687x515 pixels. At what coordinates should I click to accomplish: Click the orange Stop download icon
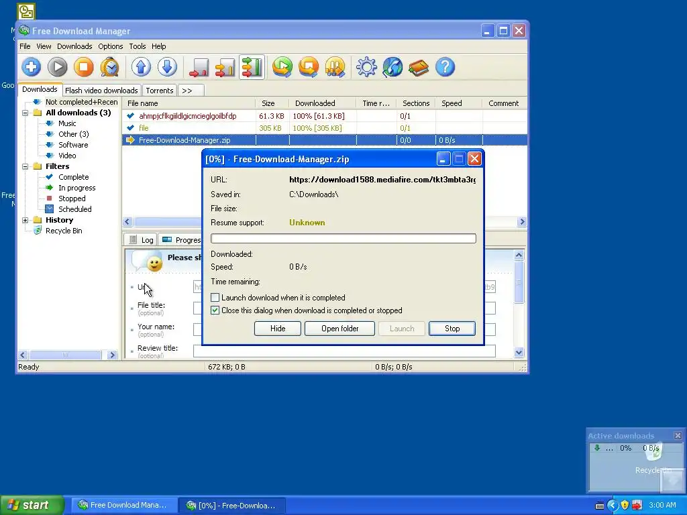84,67
